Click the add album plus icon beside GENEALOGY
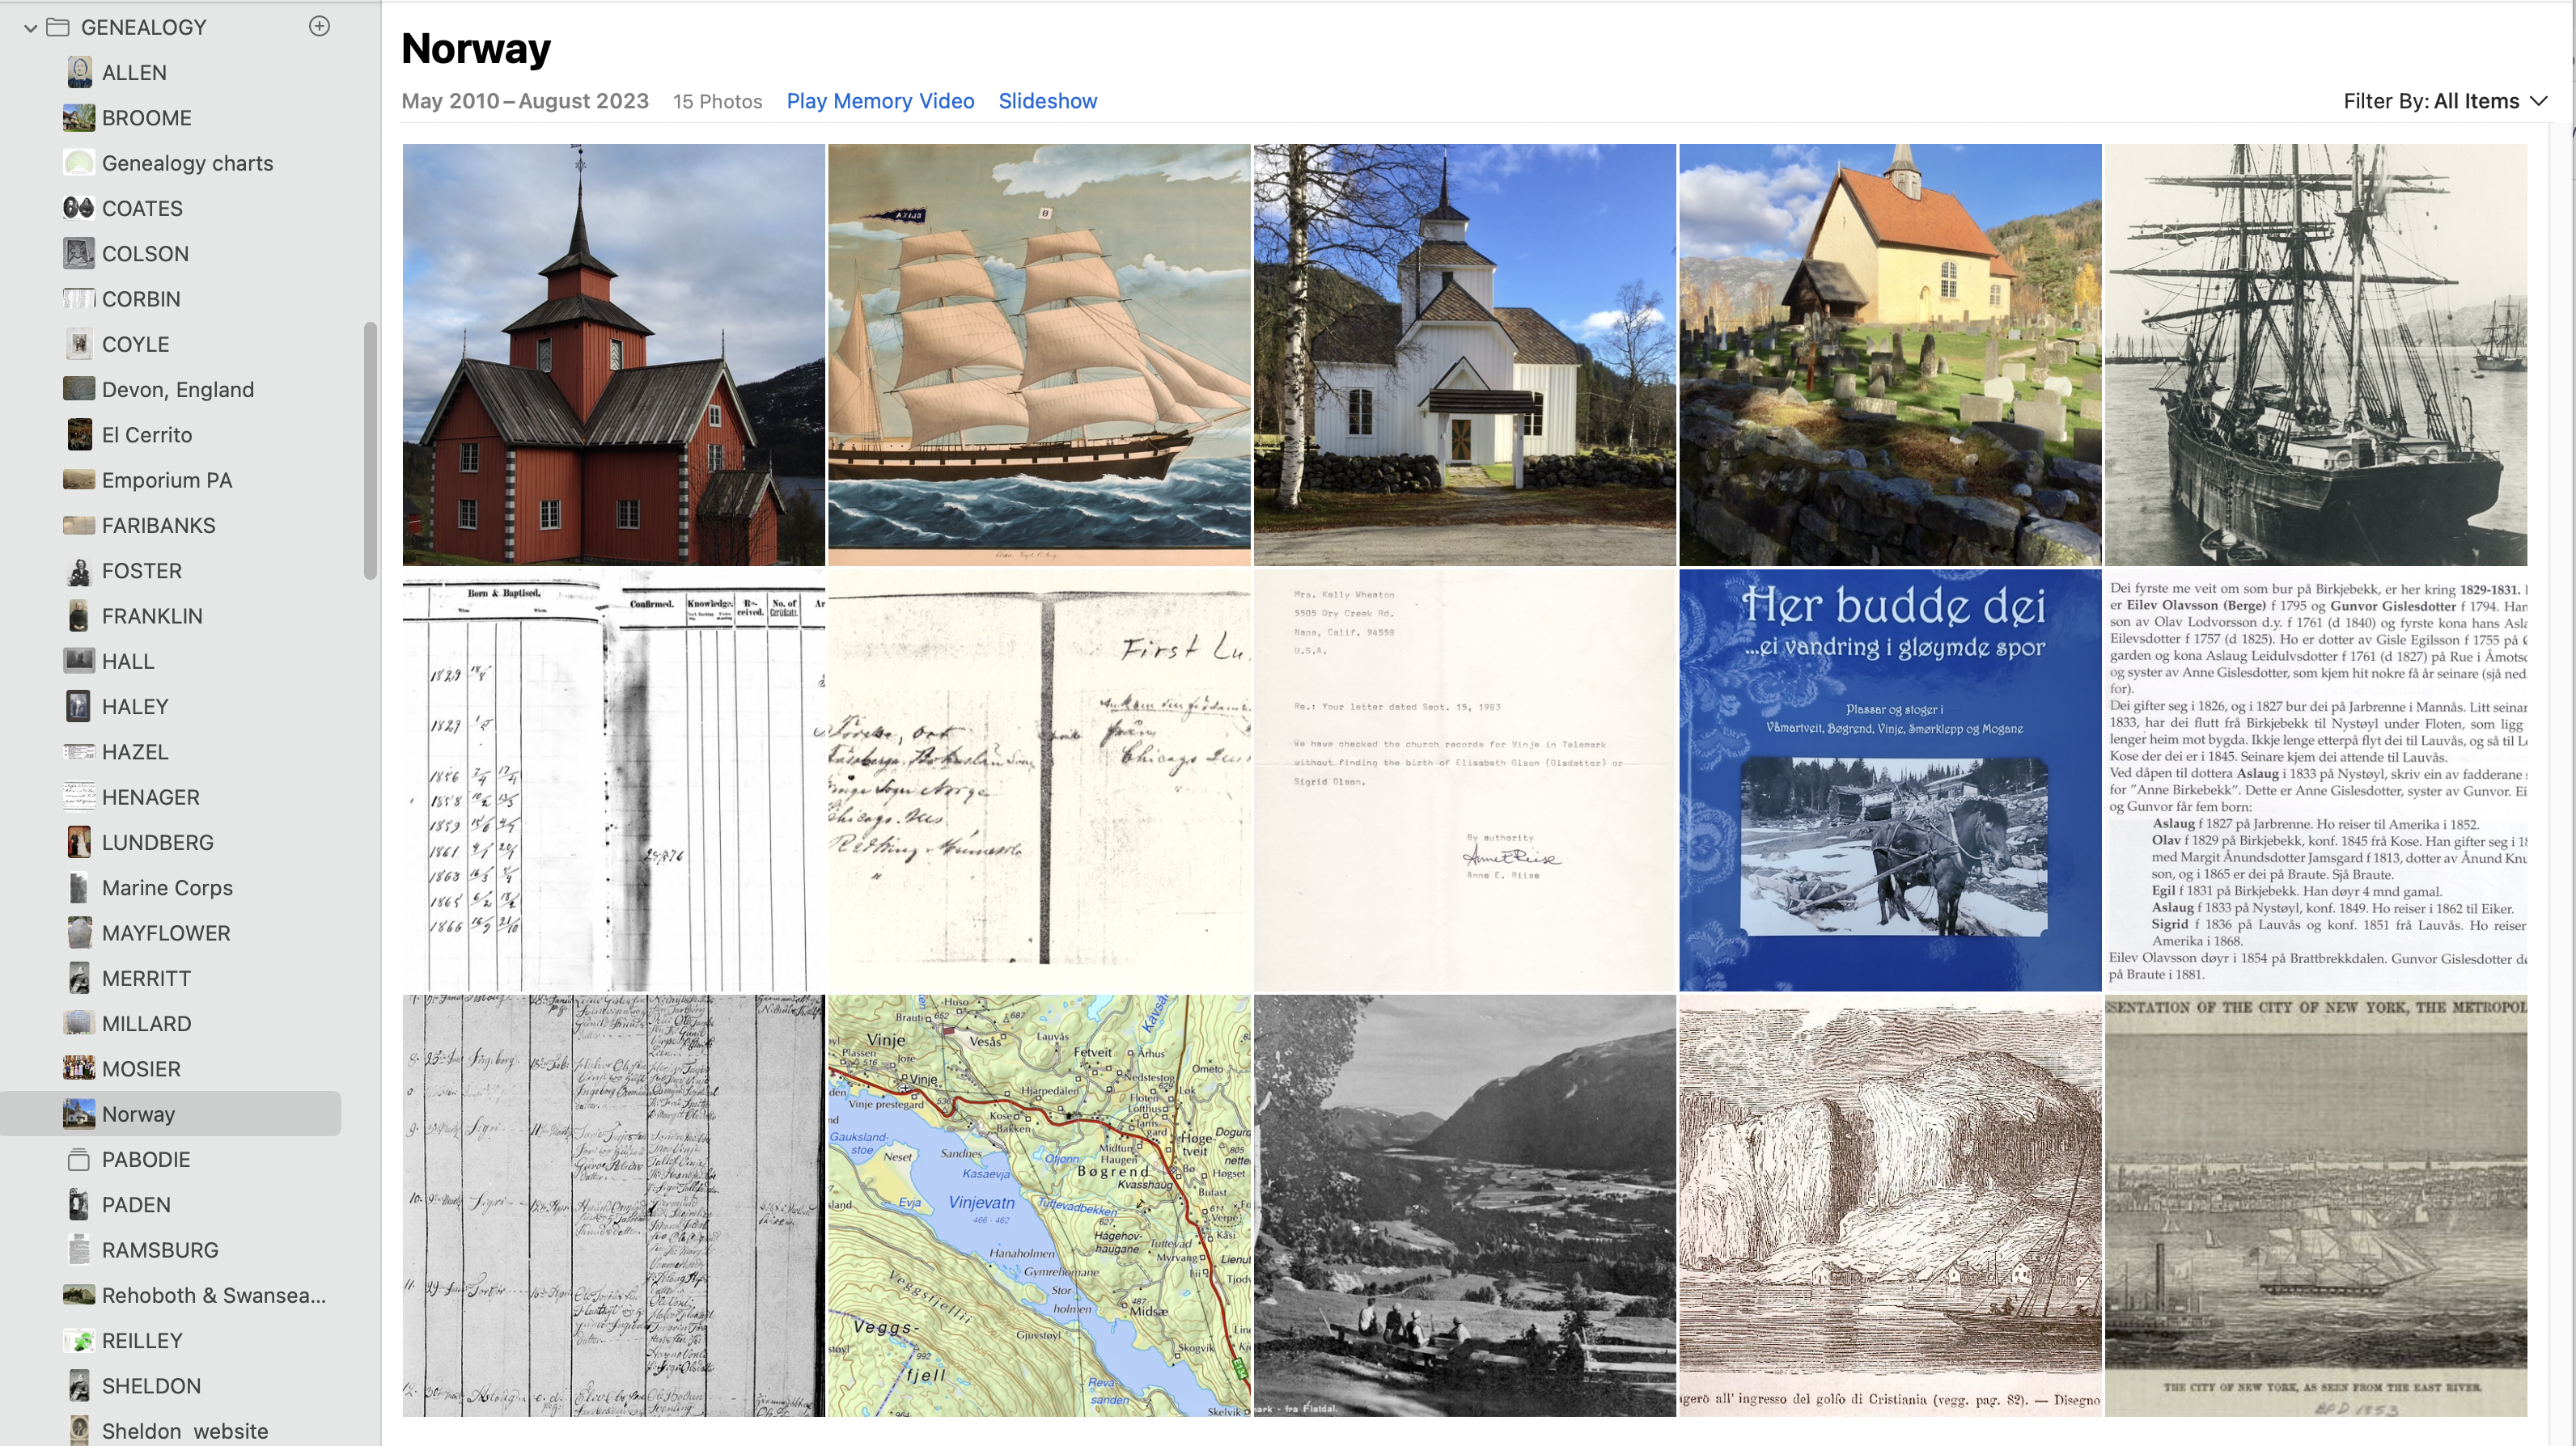 (x=319, y=26)
